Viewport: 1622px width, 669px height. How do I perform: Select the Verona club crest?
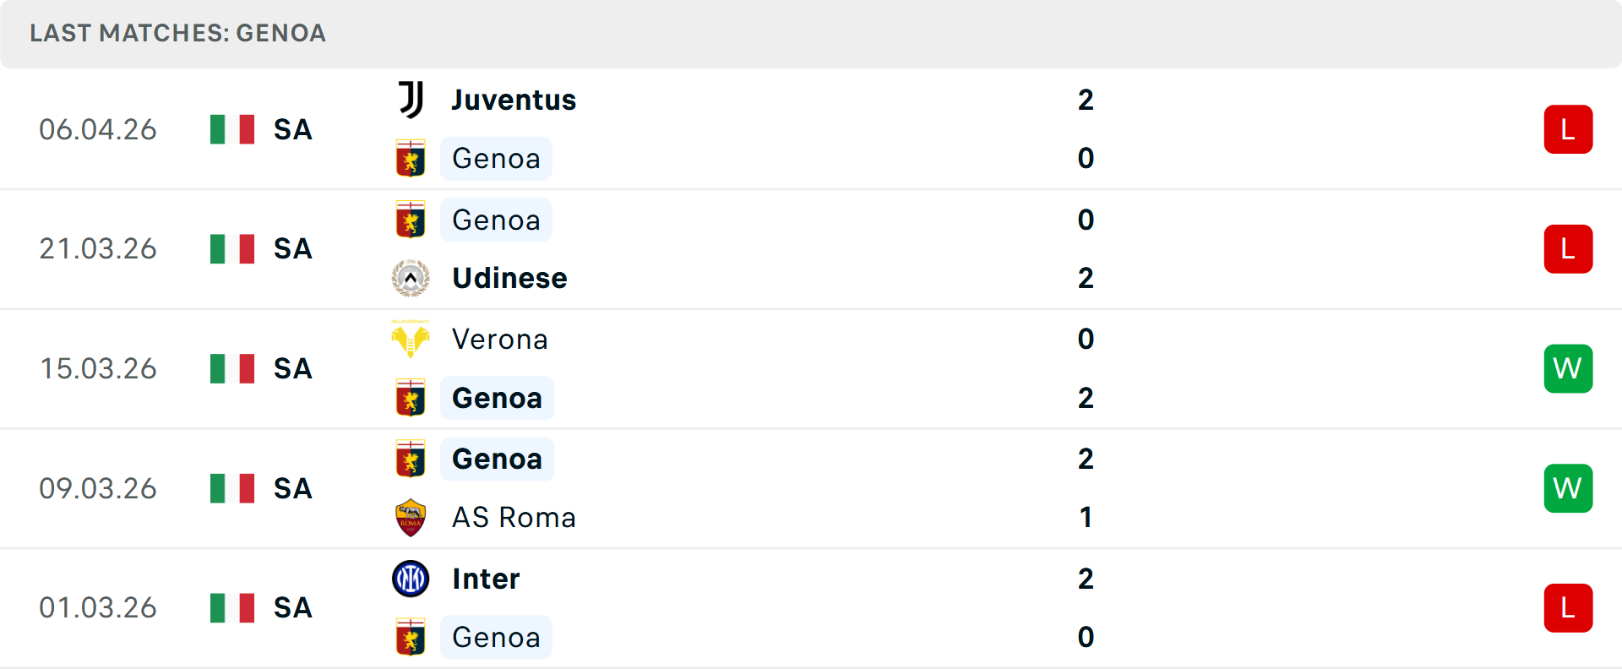(411, 339)
